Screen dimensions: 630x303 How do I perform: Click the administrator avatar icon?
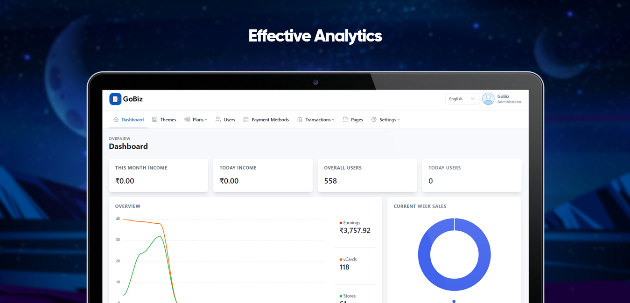click(x=488, y=99)
